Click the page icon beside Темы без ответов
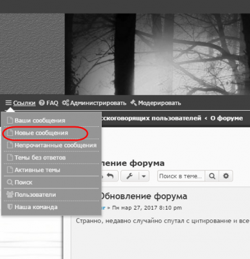 pos(10,157)
